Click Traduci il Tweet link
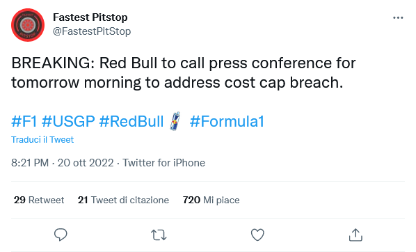Viewport: 416px width, 252px height. coord(42,140)
